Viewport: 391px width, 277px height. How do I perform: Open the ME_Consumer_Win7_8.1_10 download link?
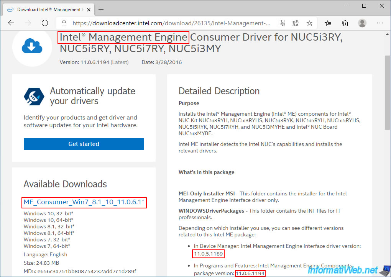[84, 202]
